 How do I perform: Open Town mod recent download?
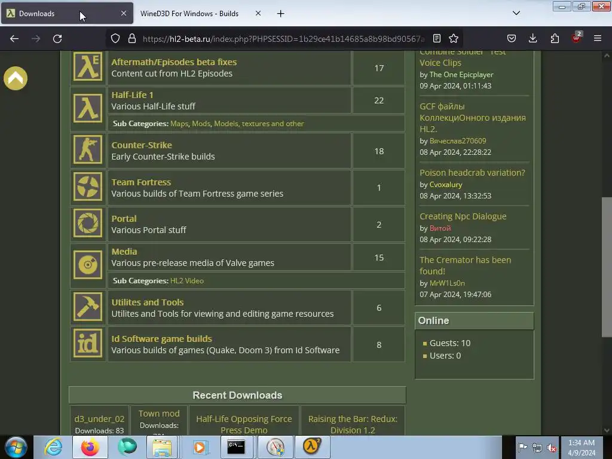159,414
